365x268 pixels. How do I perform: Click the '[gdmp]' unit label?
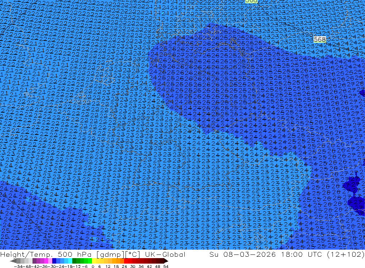(x=111, y=254)
